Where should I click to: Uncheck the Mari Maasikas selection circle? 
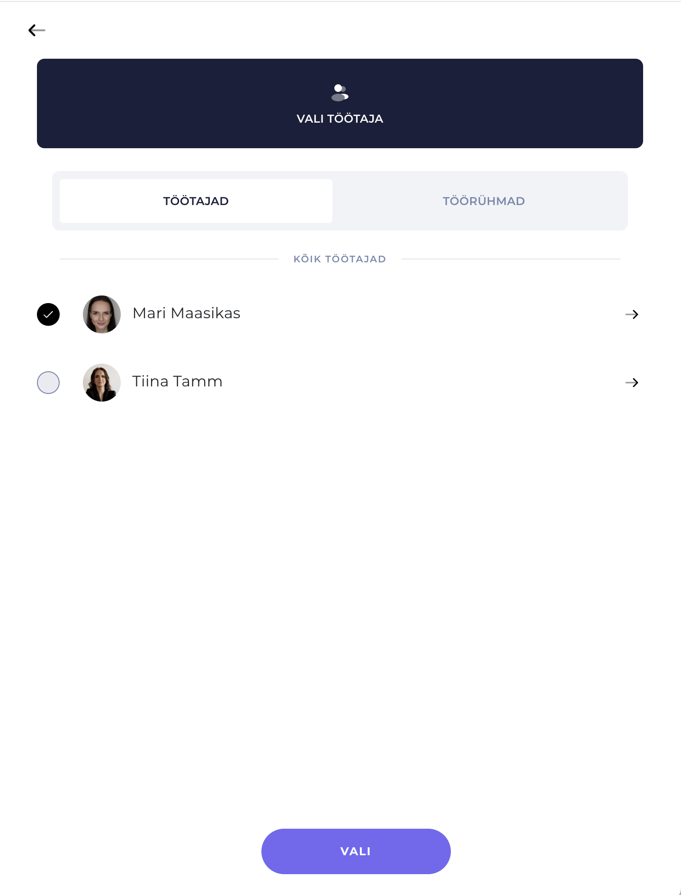click(x=48, y=314)
